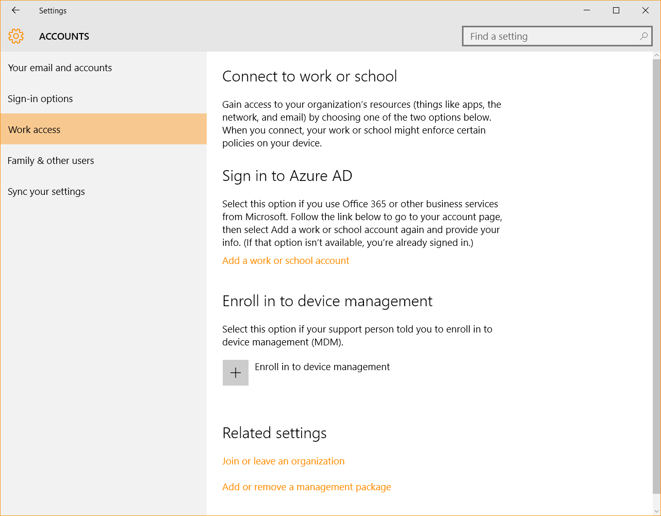Open Your email and accounts page
661x516 pixels.
point(103,68)
